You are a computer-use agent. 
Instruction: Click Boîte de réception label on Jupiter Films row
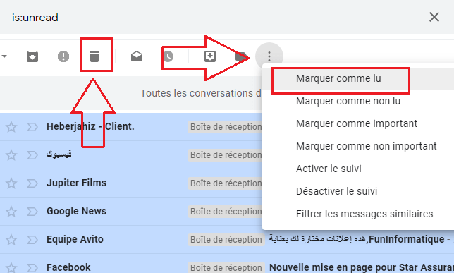[x=226, y=183]
